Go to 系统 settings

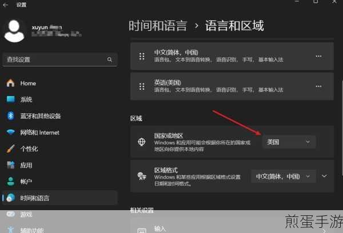(59, 99)
